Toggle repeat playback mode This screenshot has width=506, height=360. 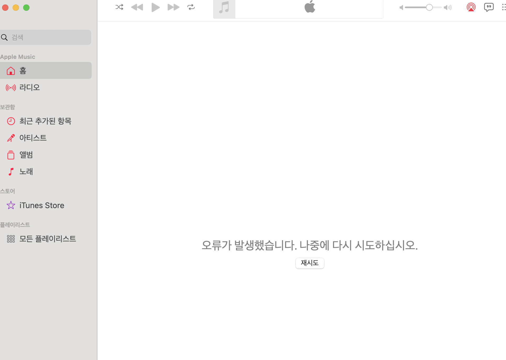tap(191, 7)
